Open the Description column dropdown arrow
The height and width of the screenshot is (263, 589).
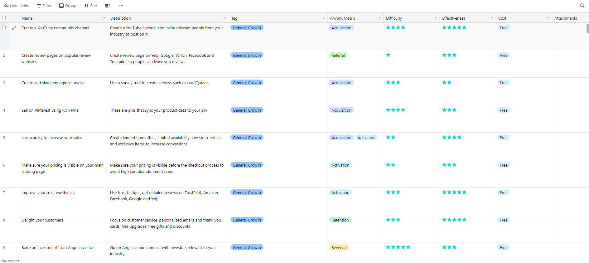pos(225,18)
